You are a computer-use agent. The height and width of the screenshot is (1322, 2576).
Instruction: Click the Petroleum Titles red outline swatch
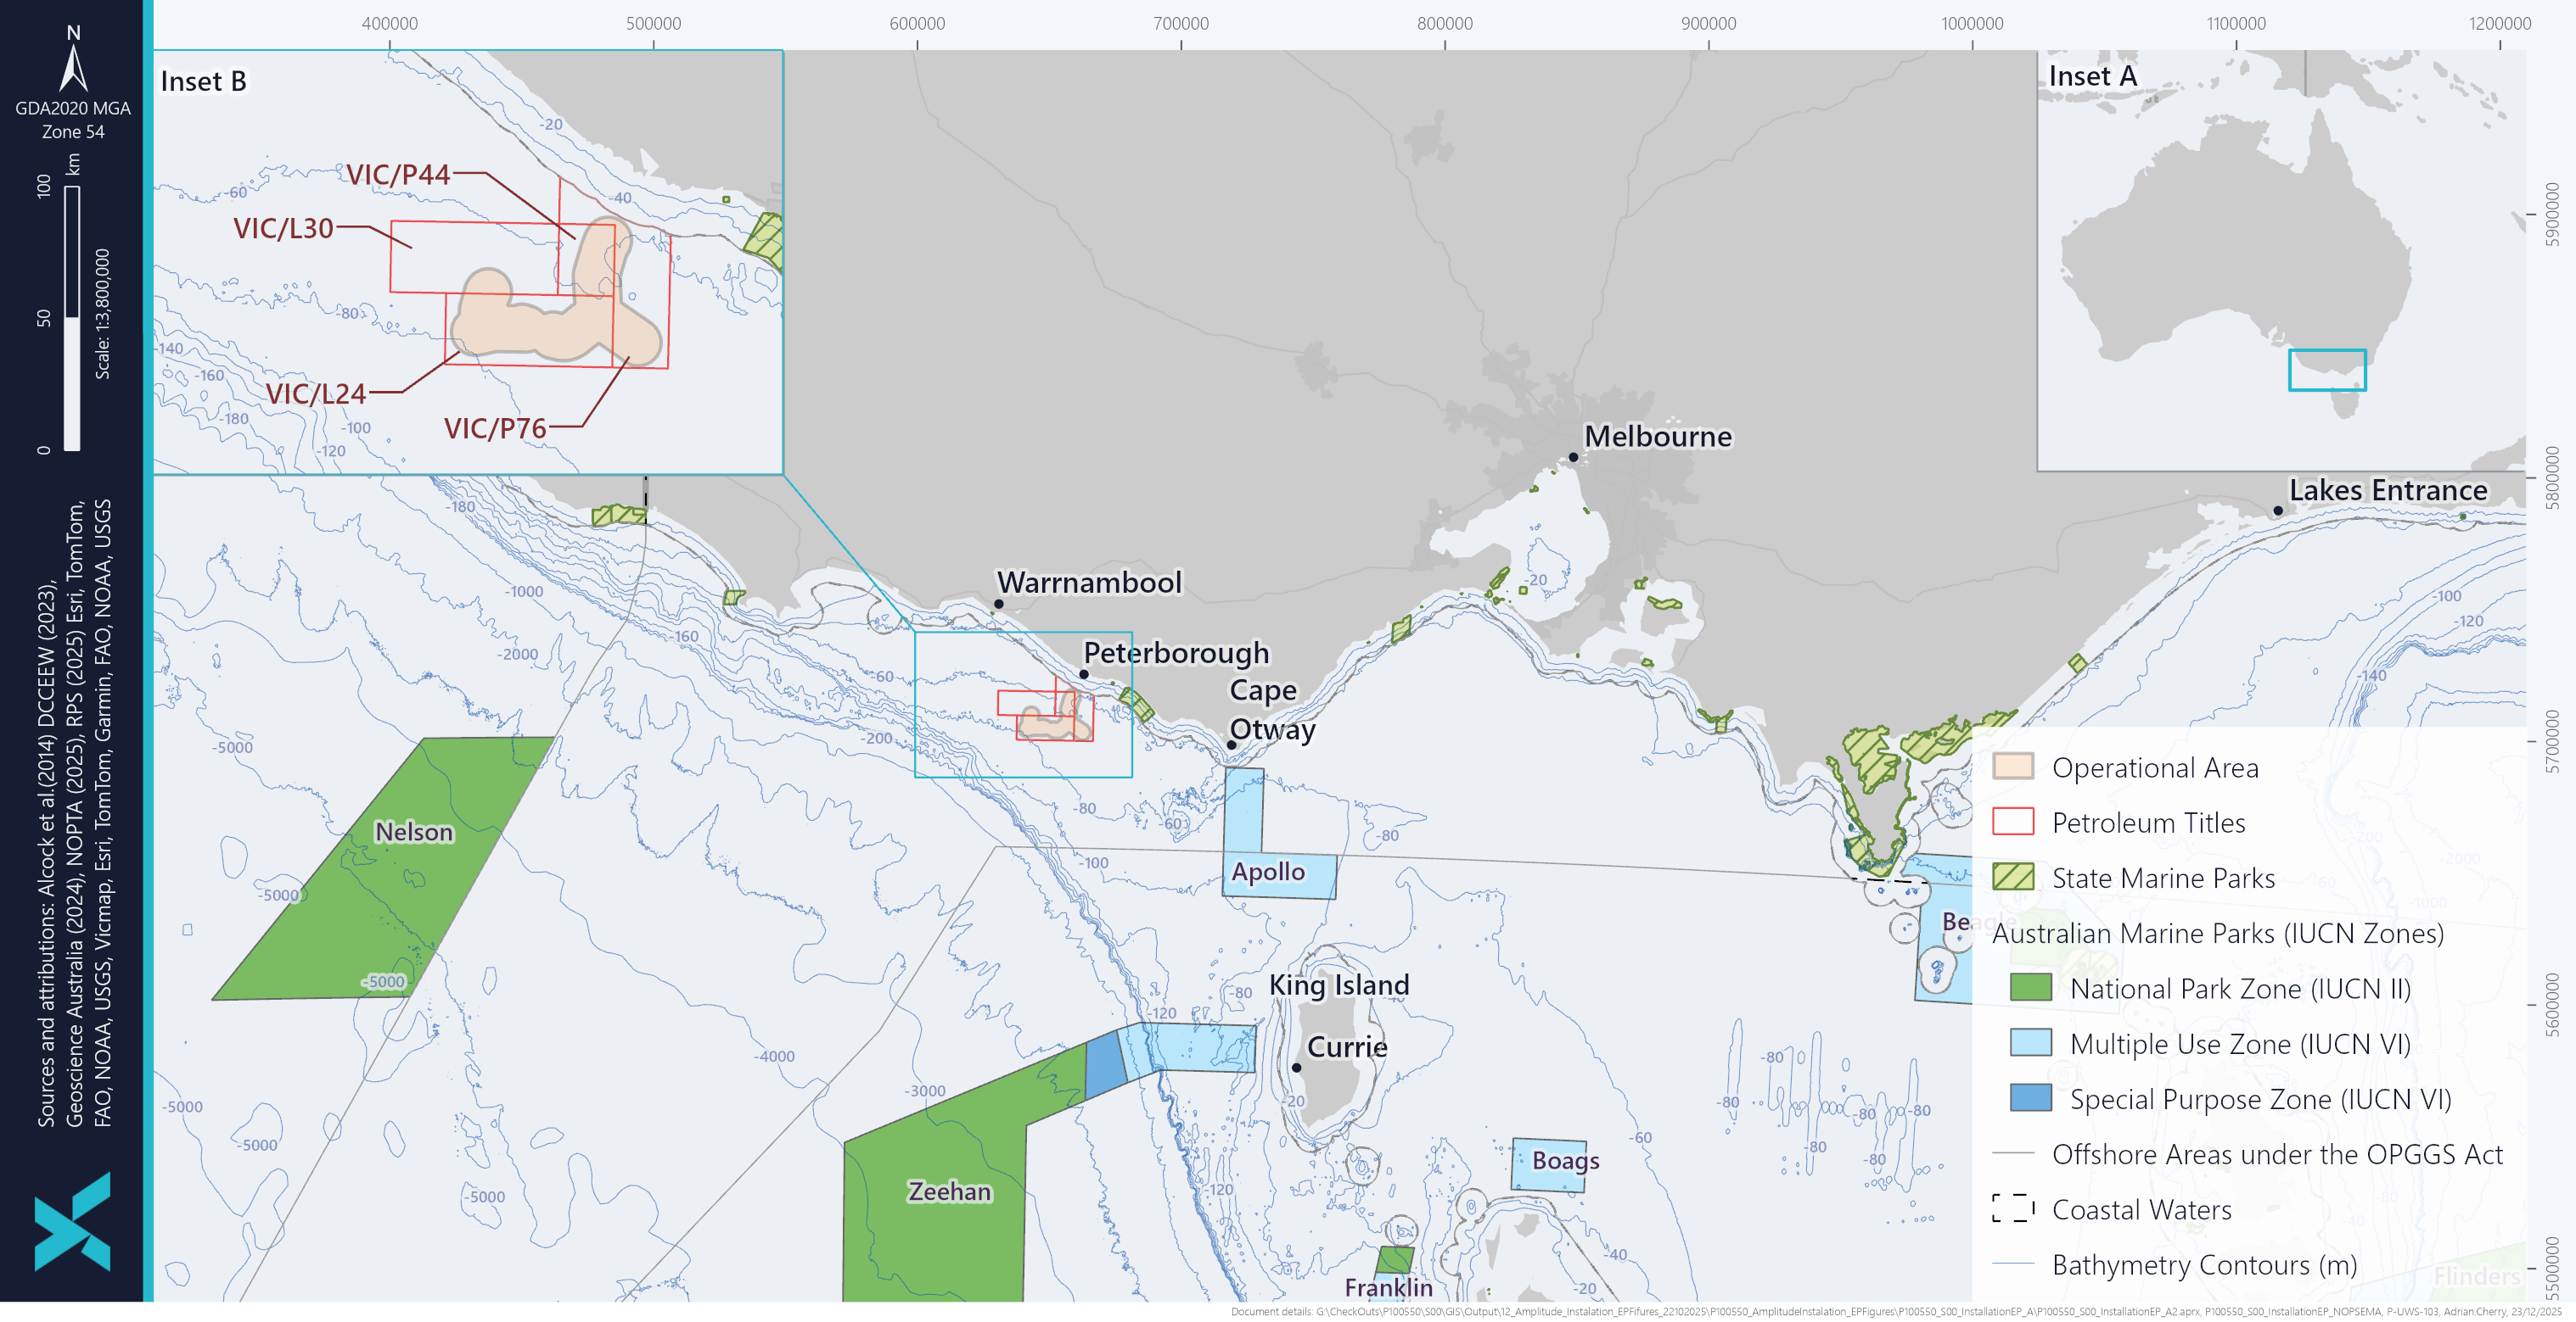point(2012,822)
